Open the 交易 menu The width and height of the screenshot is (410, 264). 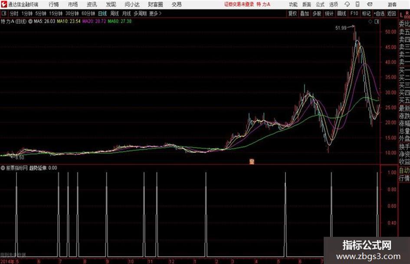(177, 4)
